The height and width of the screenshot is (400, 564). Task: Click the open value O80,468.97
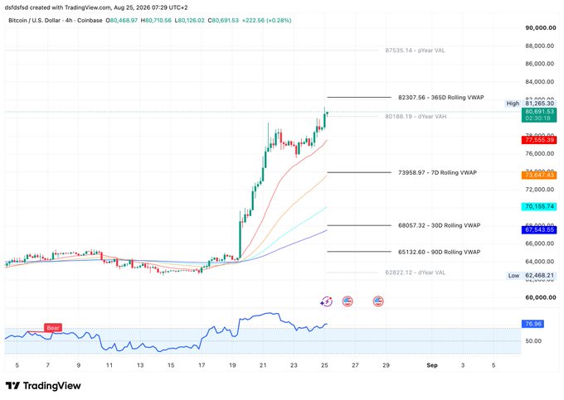(x=122, y=21)
